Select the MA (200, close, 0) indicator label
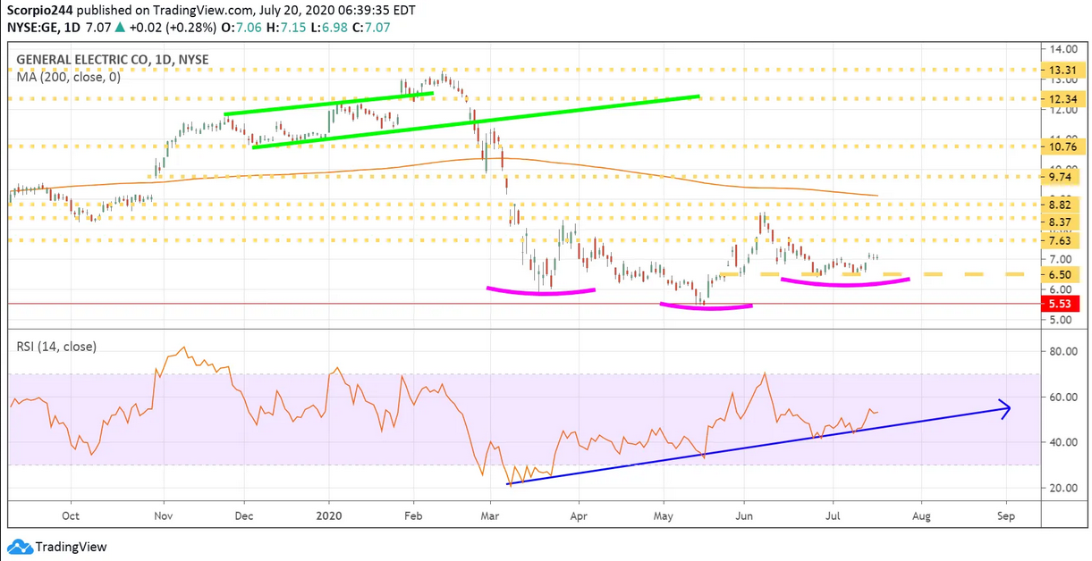The image size is (1092, 561). pyautogui.click(x=68, y=78)
